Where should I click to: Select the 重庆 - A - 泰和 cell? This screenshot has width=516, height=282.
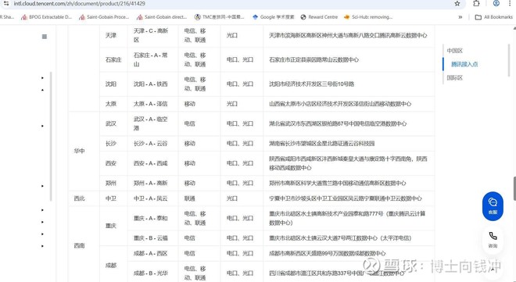(x=152, y=218)
